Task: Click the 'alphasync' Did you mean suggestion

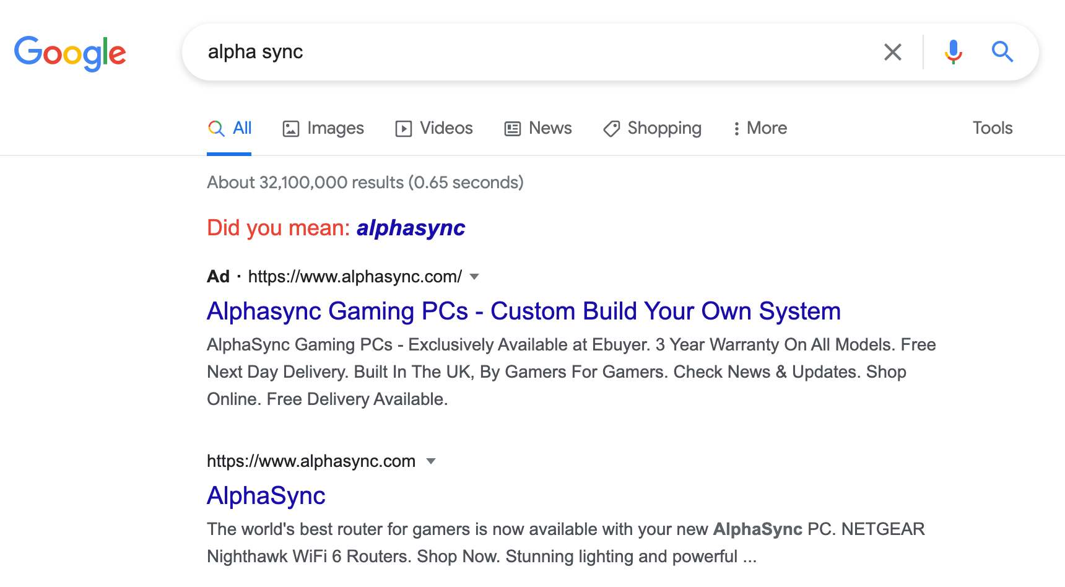Action: [411, 228]
